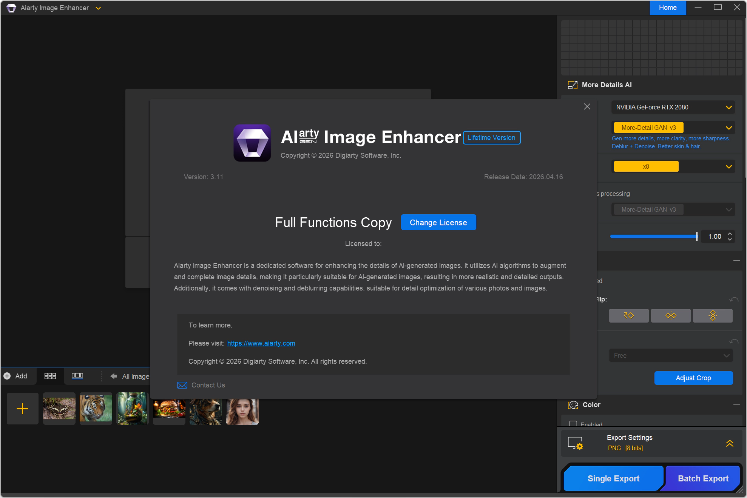
Task: Expand Export Settings with double chevron
Action: coord(729,443)
